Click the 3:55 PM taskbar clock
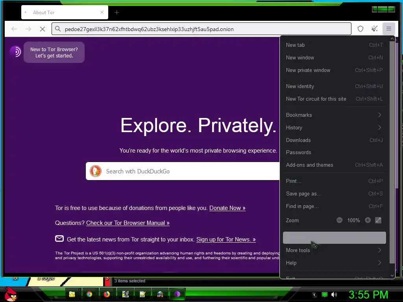403x302 pixels. 368,295
